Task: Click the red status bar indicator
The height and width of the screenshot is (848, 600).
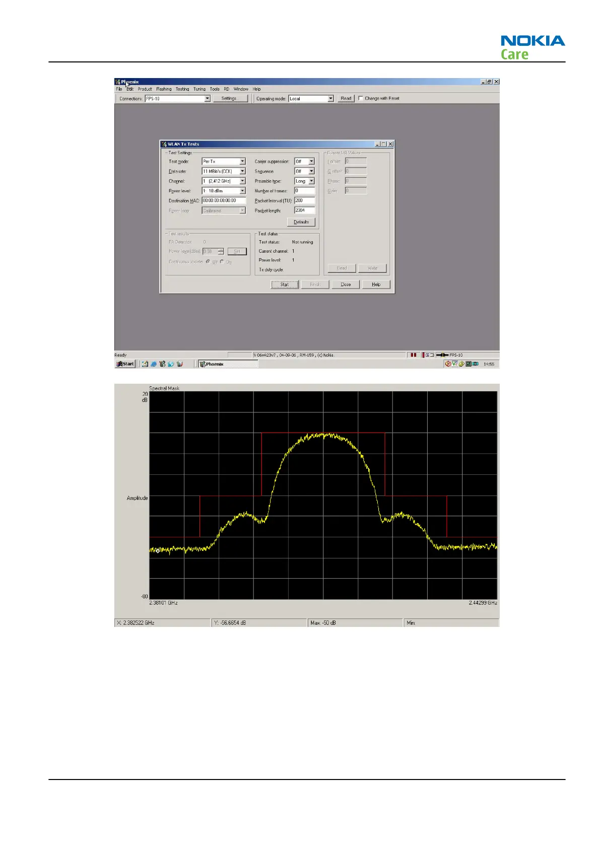Action: pyautogui.click(x=413, y=355)
